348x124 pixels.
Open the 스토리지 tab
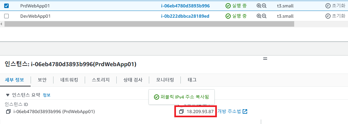click(x=101, y=80)
